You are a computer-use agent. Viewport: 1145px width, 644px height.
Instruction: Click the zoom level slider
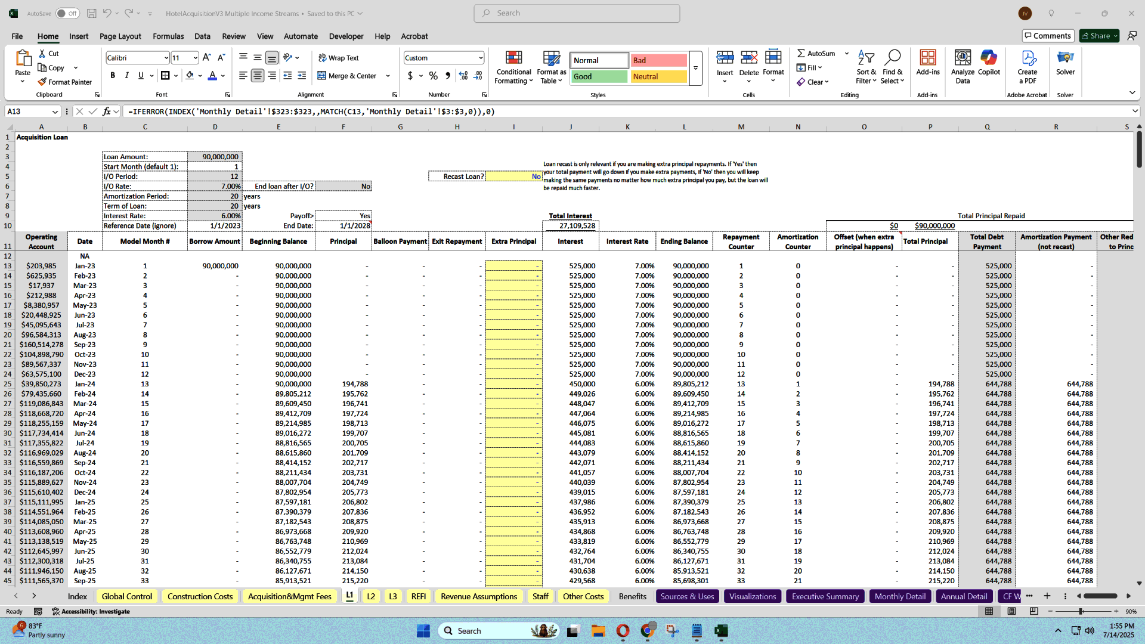pos(1081,611)
